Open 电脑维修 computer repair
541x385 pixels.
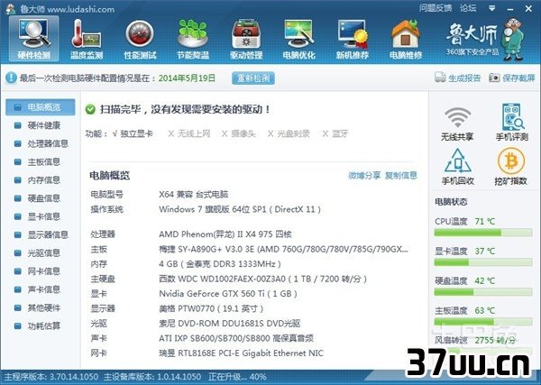pyautogui.click(x=406, y=39)
